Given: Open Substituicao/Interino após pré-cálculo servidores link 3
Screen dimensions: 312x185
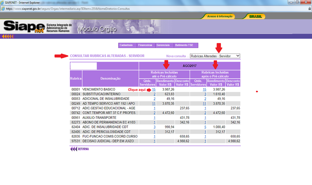Looking at the screenshot, I should coord(205,94).
